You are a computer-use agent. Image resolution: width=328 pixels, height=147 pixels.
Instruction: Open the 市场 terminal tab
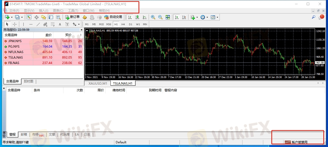point(38,135)
